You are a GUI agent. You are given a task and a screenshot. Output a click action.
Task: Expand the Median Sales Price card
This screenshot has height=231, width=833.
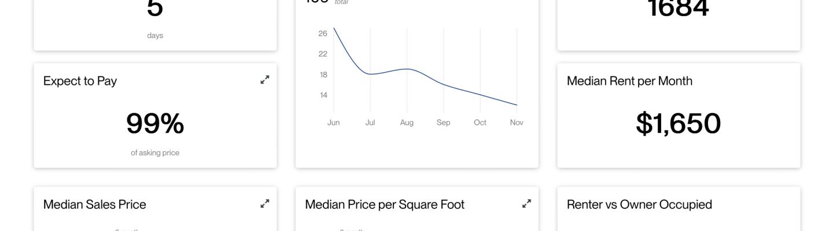pos(265,203)
